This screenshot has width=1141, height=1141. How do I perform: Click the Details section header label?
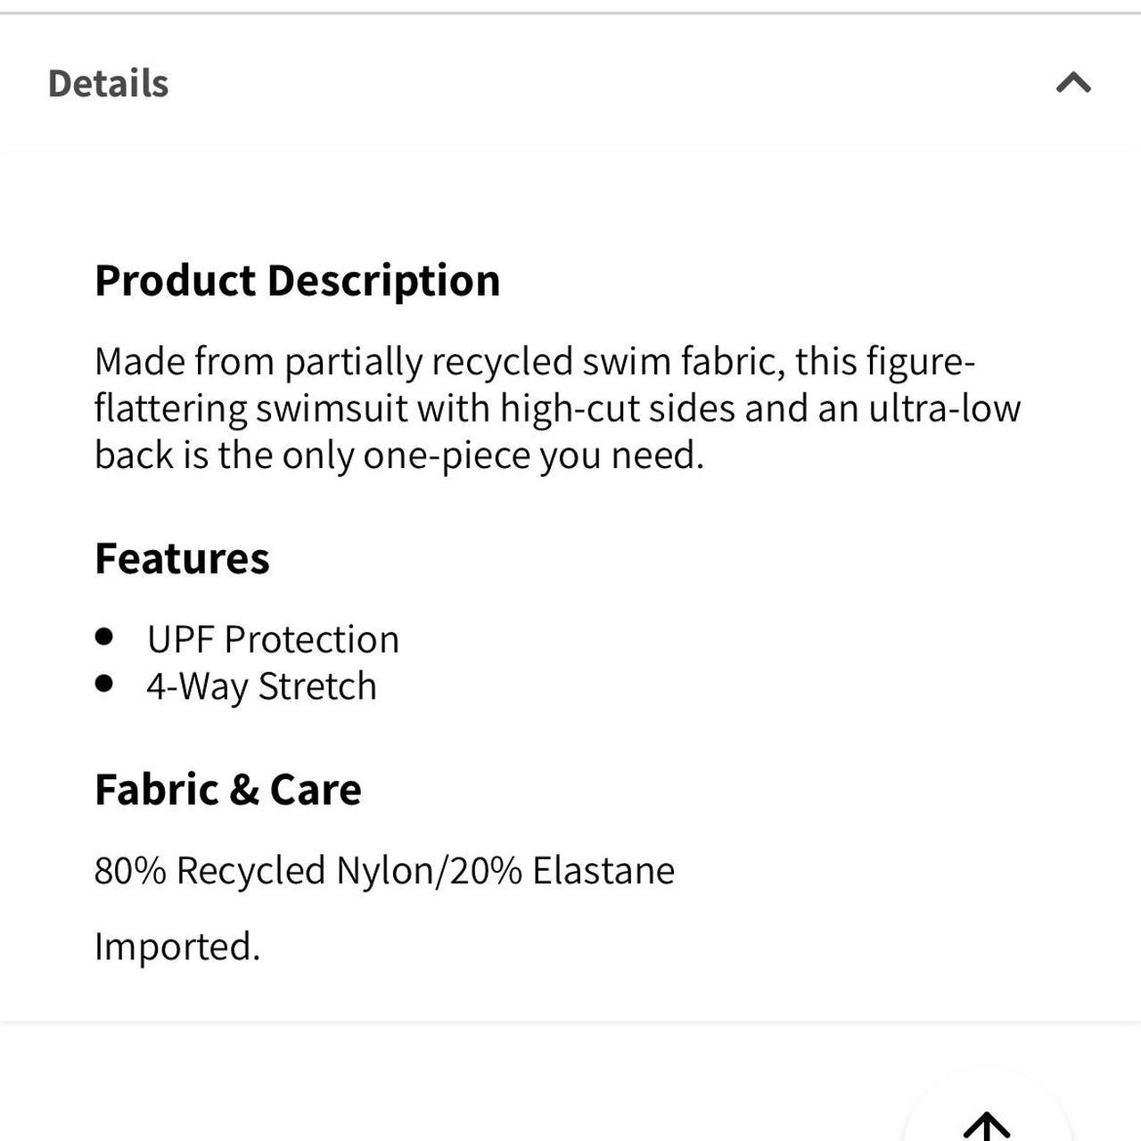pyautogui.click(x=108, y=84)
